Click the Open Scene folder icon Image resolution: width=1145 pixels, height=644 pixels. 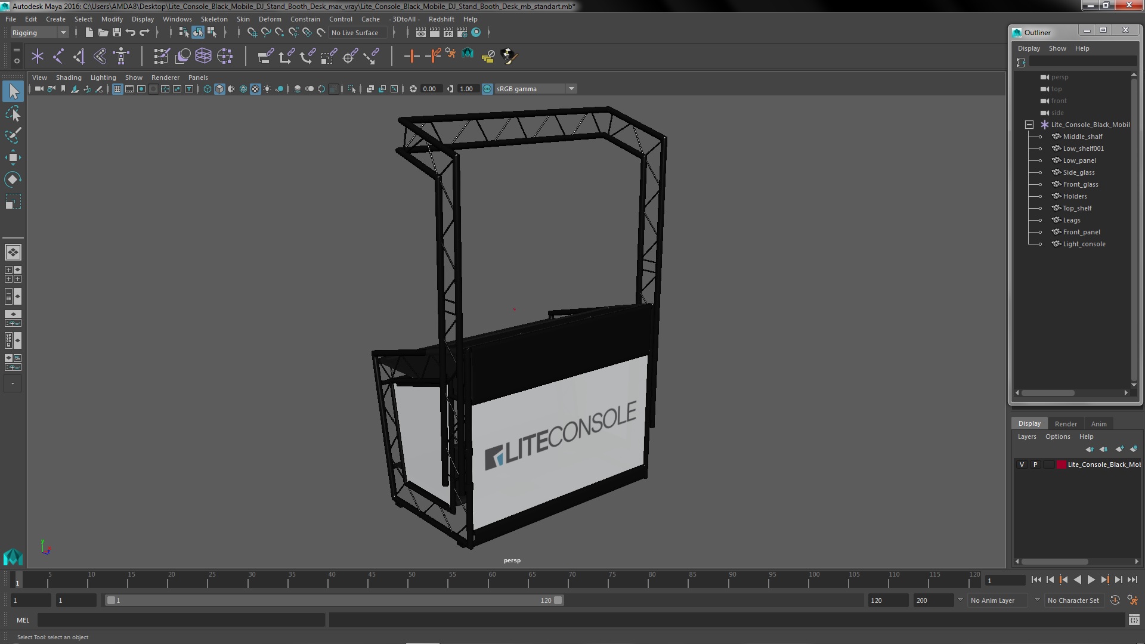[103, 32]
